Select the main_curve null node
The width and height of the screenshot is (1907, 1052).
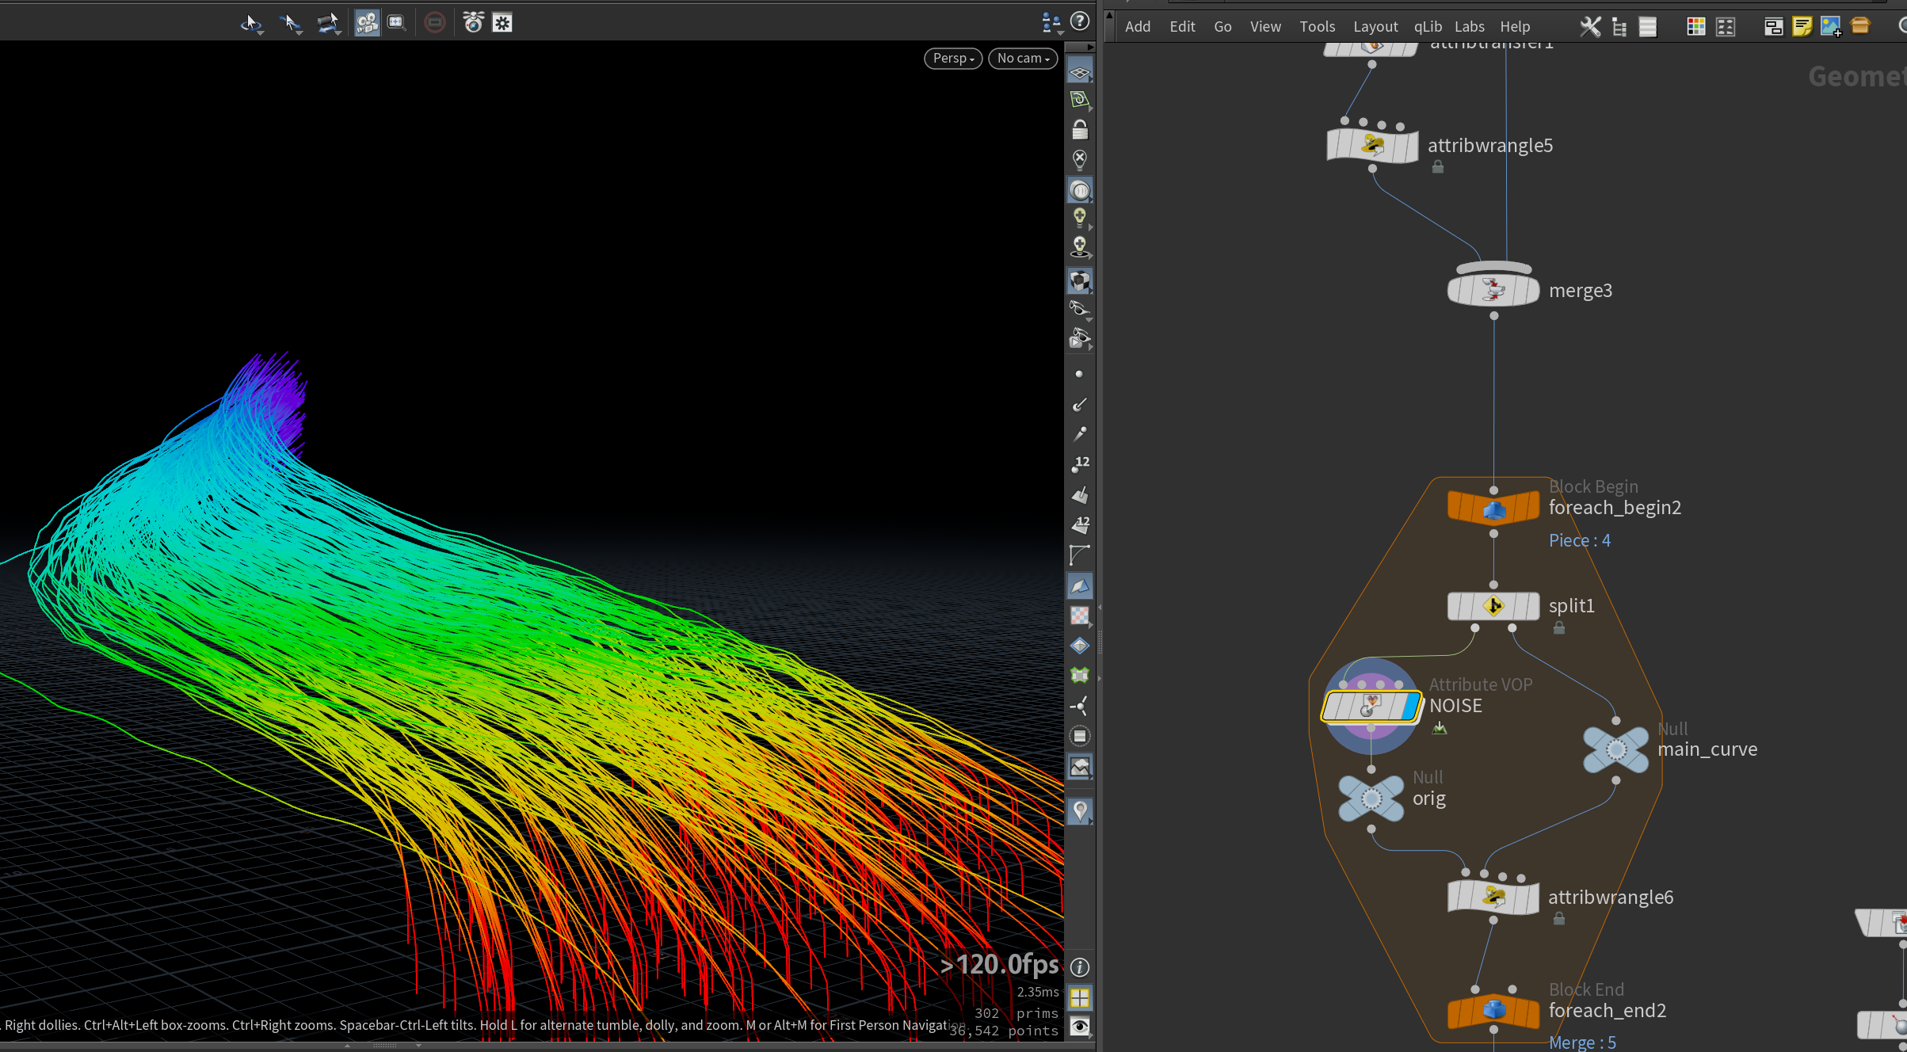point(1615,749)
